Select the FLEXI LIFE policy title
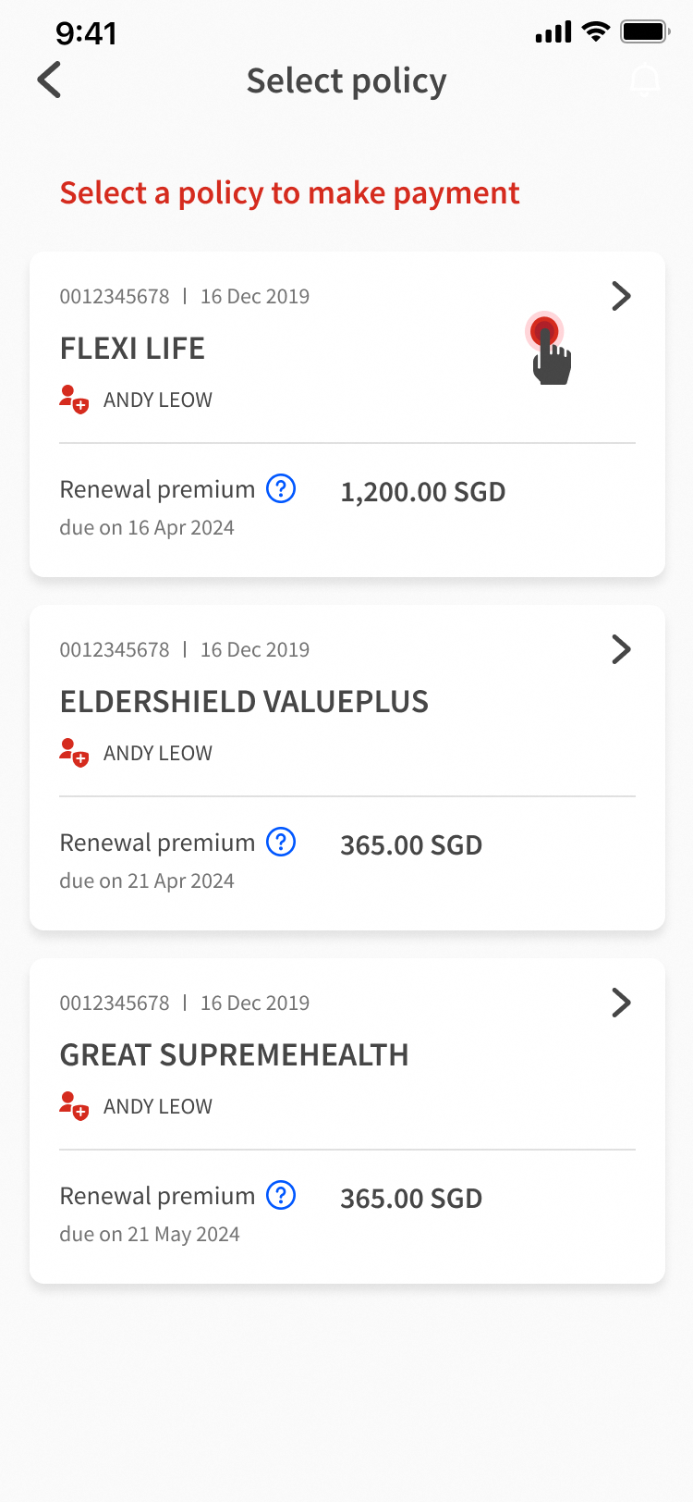This screenshot has height=1502, width=693. [132, 349]
